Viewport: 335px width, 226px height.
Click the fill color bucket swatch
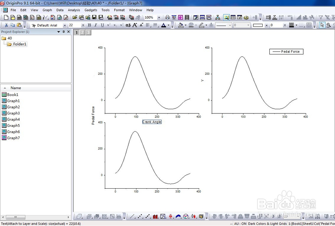(x=181, y=25)
